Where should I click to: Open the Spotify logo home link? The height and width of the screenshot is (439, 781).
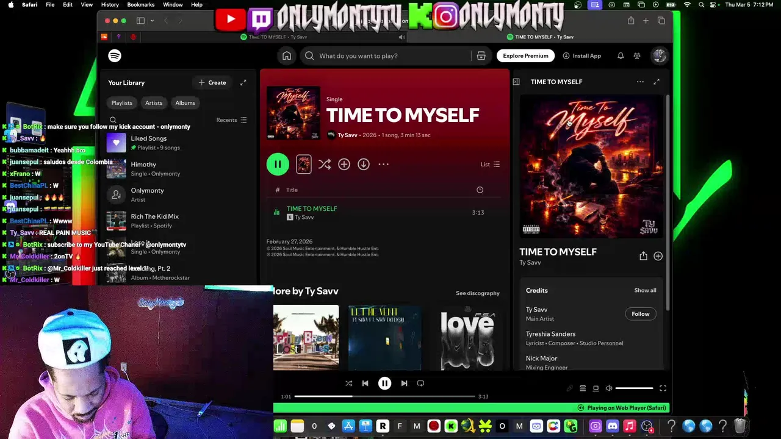click(115, 55)
